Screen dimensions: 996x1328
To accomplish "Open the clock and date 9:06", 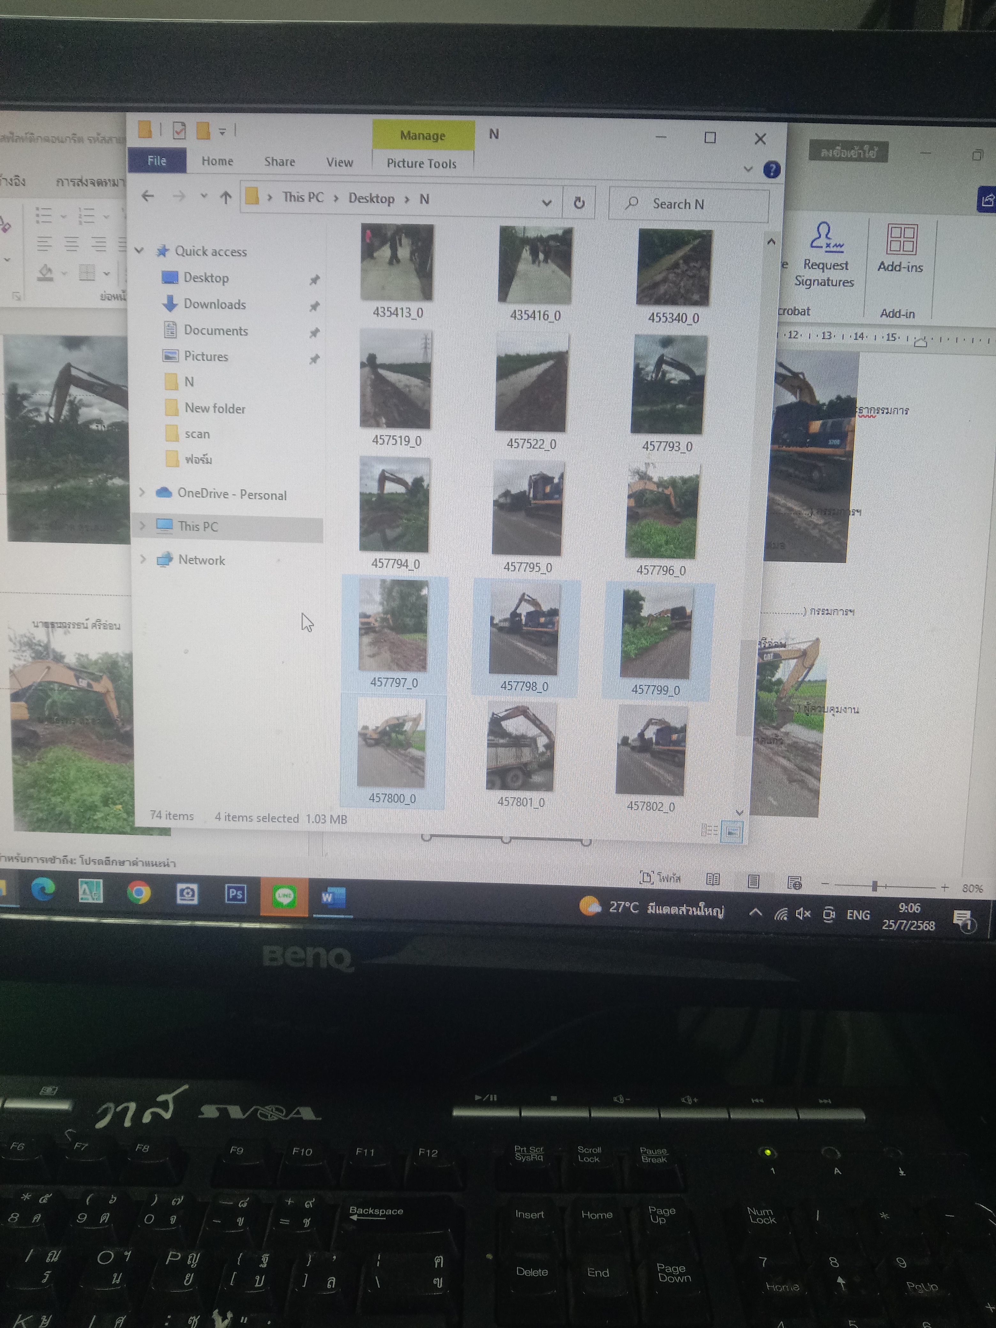I will coord(908,916).
